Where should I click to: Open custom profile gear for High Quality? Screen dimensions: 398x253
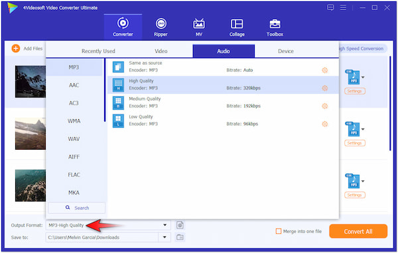[324, 88]
